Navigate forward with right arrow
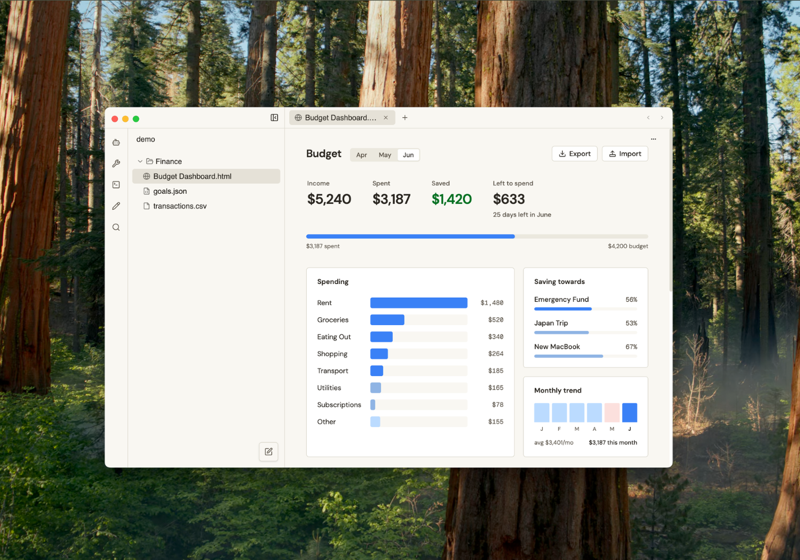 tap(662, 118)
